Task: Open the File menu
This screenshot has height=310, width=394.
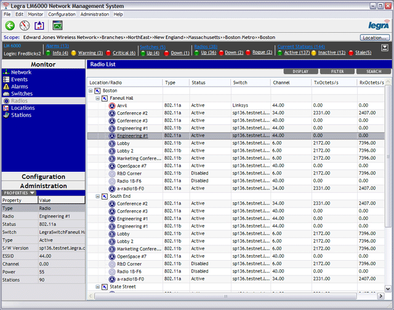Action: pyautogui.click(x=7, y=14)
